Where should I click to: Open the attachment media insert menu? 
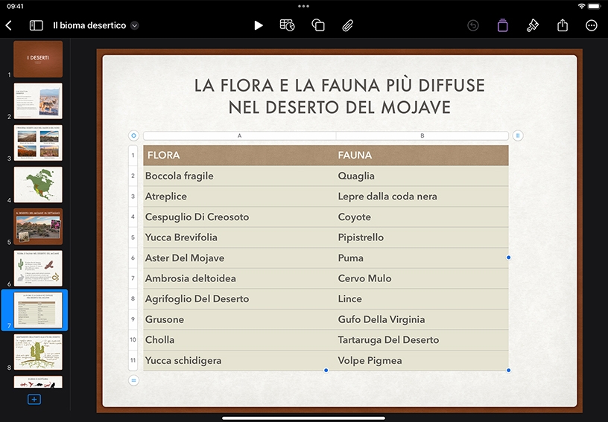(x=348, y=25)
